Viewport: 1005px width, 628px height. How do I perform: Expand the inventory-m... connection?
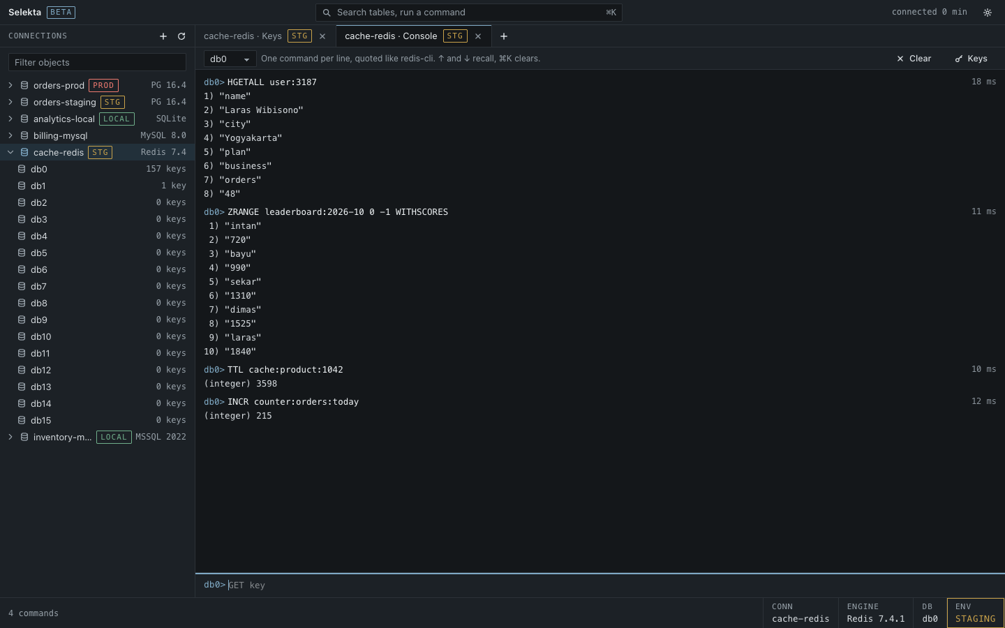pos(10,437)
